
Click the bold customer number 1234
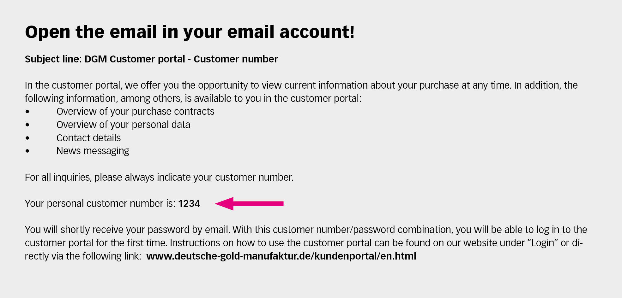pos(189,204)
